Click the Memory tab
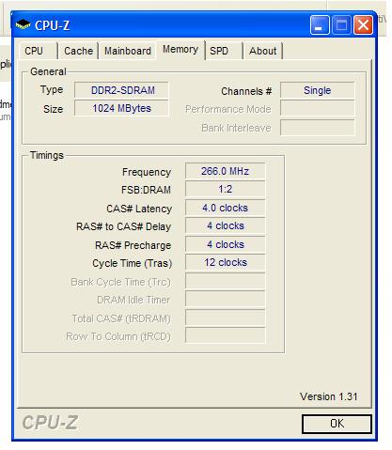 180,50
